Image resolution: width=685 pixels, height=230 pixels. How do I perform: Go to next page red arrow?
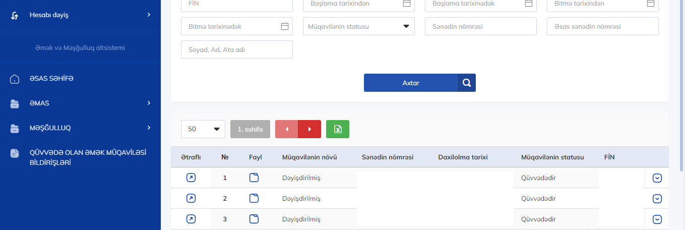[309, 129]
